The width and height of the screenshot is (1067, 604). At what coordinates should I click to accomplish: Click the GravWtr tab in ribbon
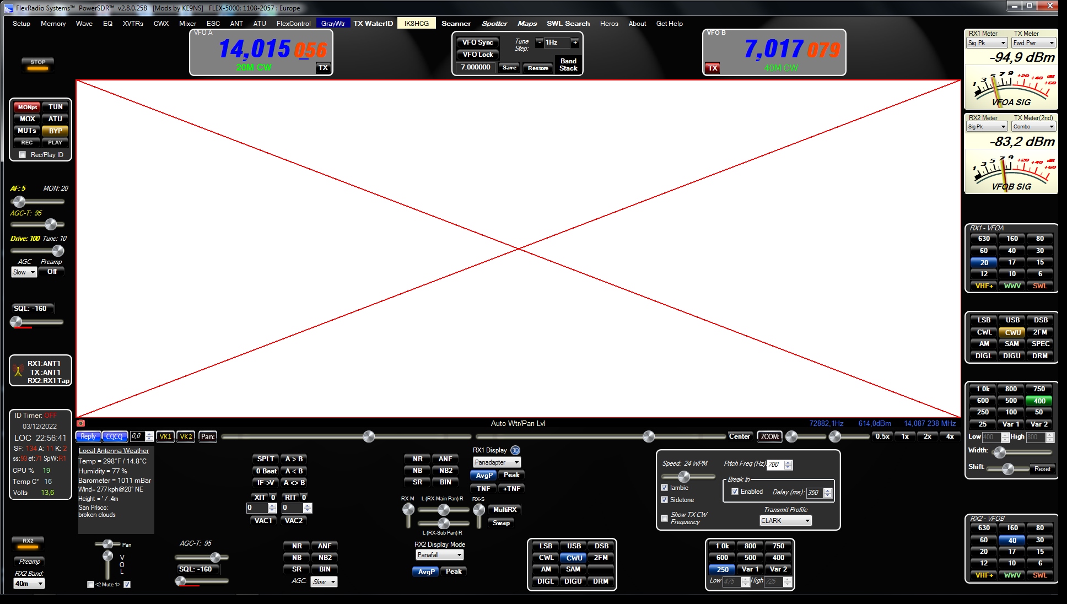(x=333, y=24)
